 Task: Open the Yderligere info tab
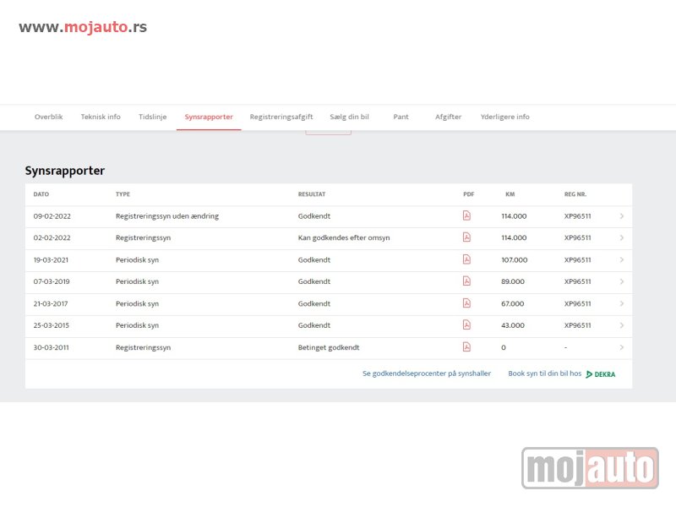click(x=504, y=117)
